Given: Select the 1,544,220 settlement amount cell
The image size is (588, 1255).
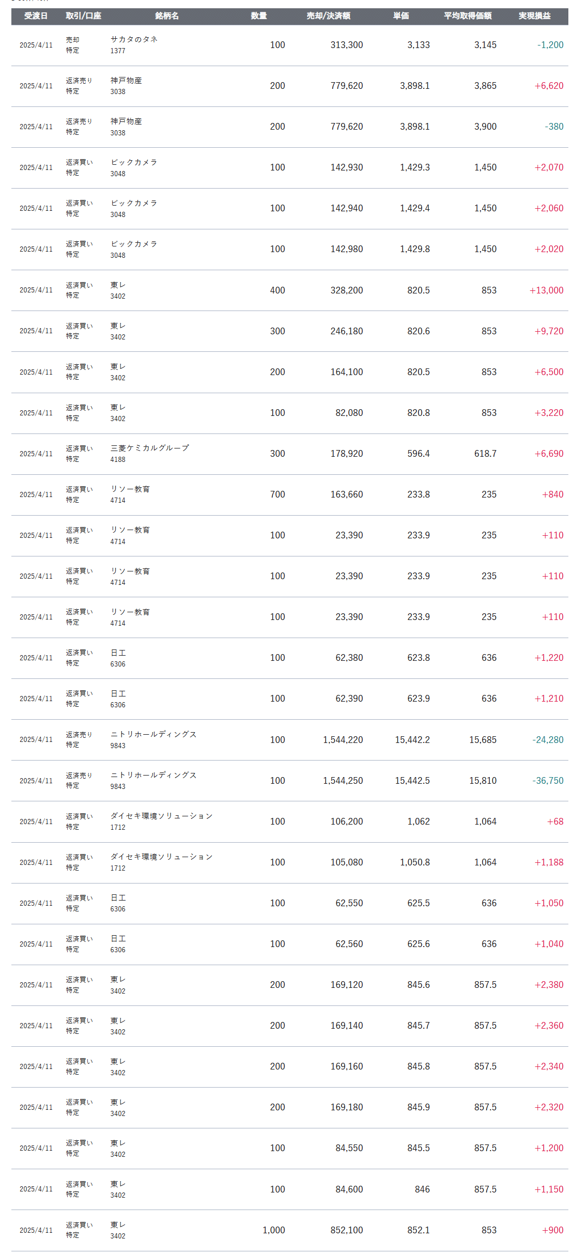Looking at the screenshot, I should point(343,740).
